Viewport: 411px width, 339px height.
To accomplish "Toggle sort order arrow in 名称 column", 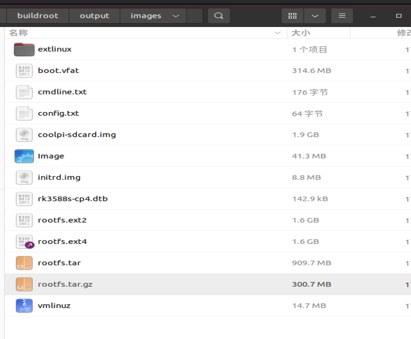I will coord(277,33).
